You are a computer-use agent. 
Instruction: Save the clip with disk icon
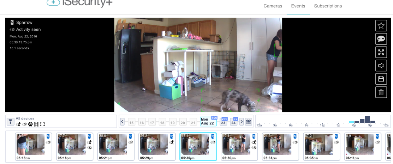pyautogui.click(x=381, y=79)
